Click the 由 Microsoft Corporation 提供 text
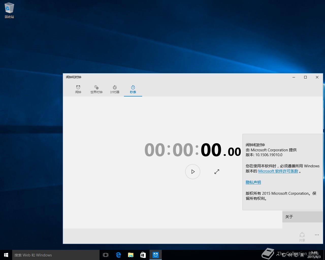325x260 pixels. (x=271, y=150)
